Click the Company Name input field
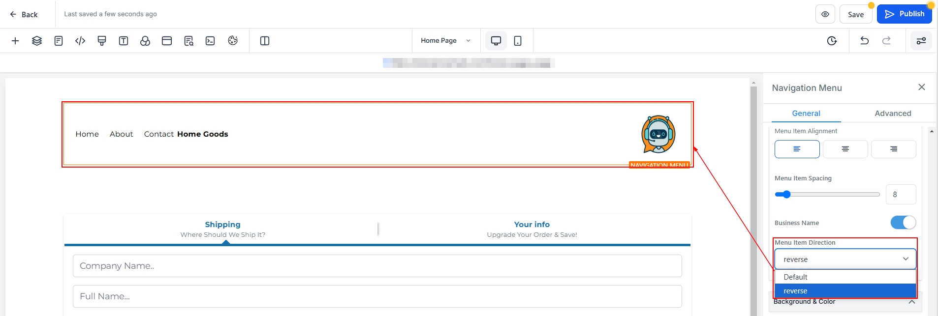The image size is (938, 316). tap(377, 266)
